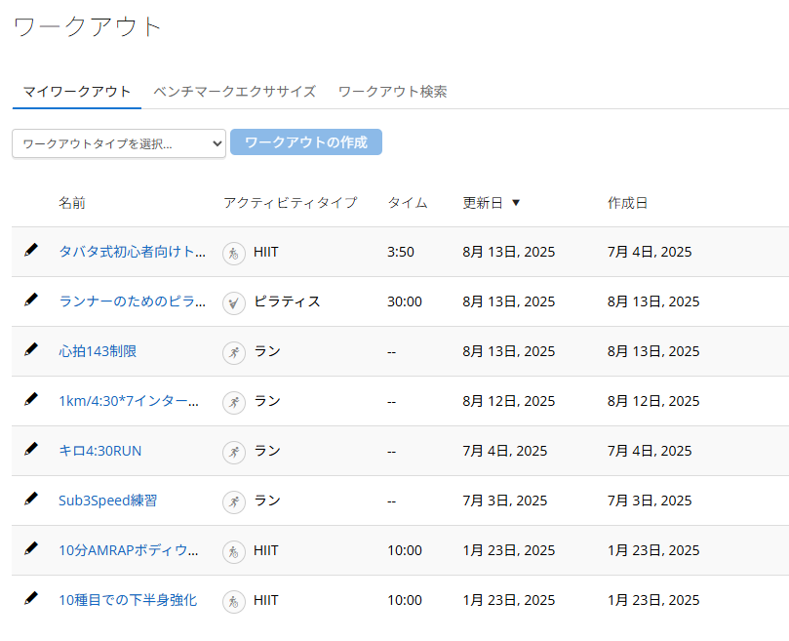Image resolution: width=789 pixels, height=641 pixels.
Task: Toggle sort arrow on 更新日 column
Action: [516, 203]
